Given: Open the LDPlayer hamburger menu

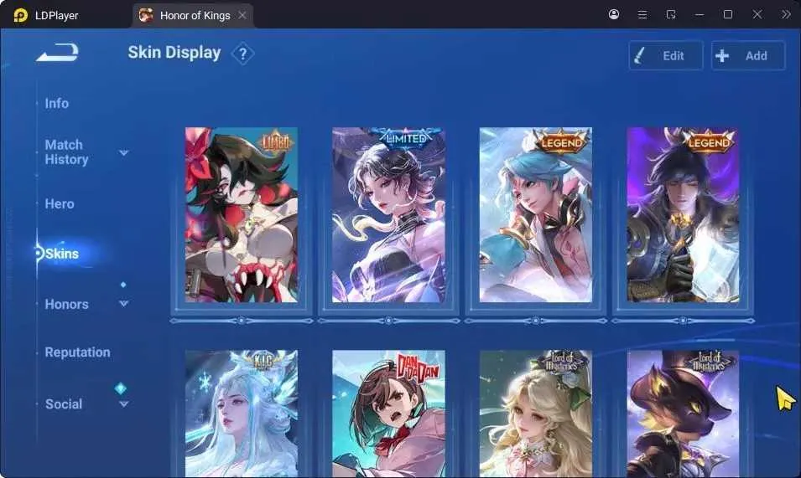Looking at the screenshot, I should [642, 14].
